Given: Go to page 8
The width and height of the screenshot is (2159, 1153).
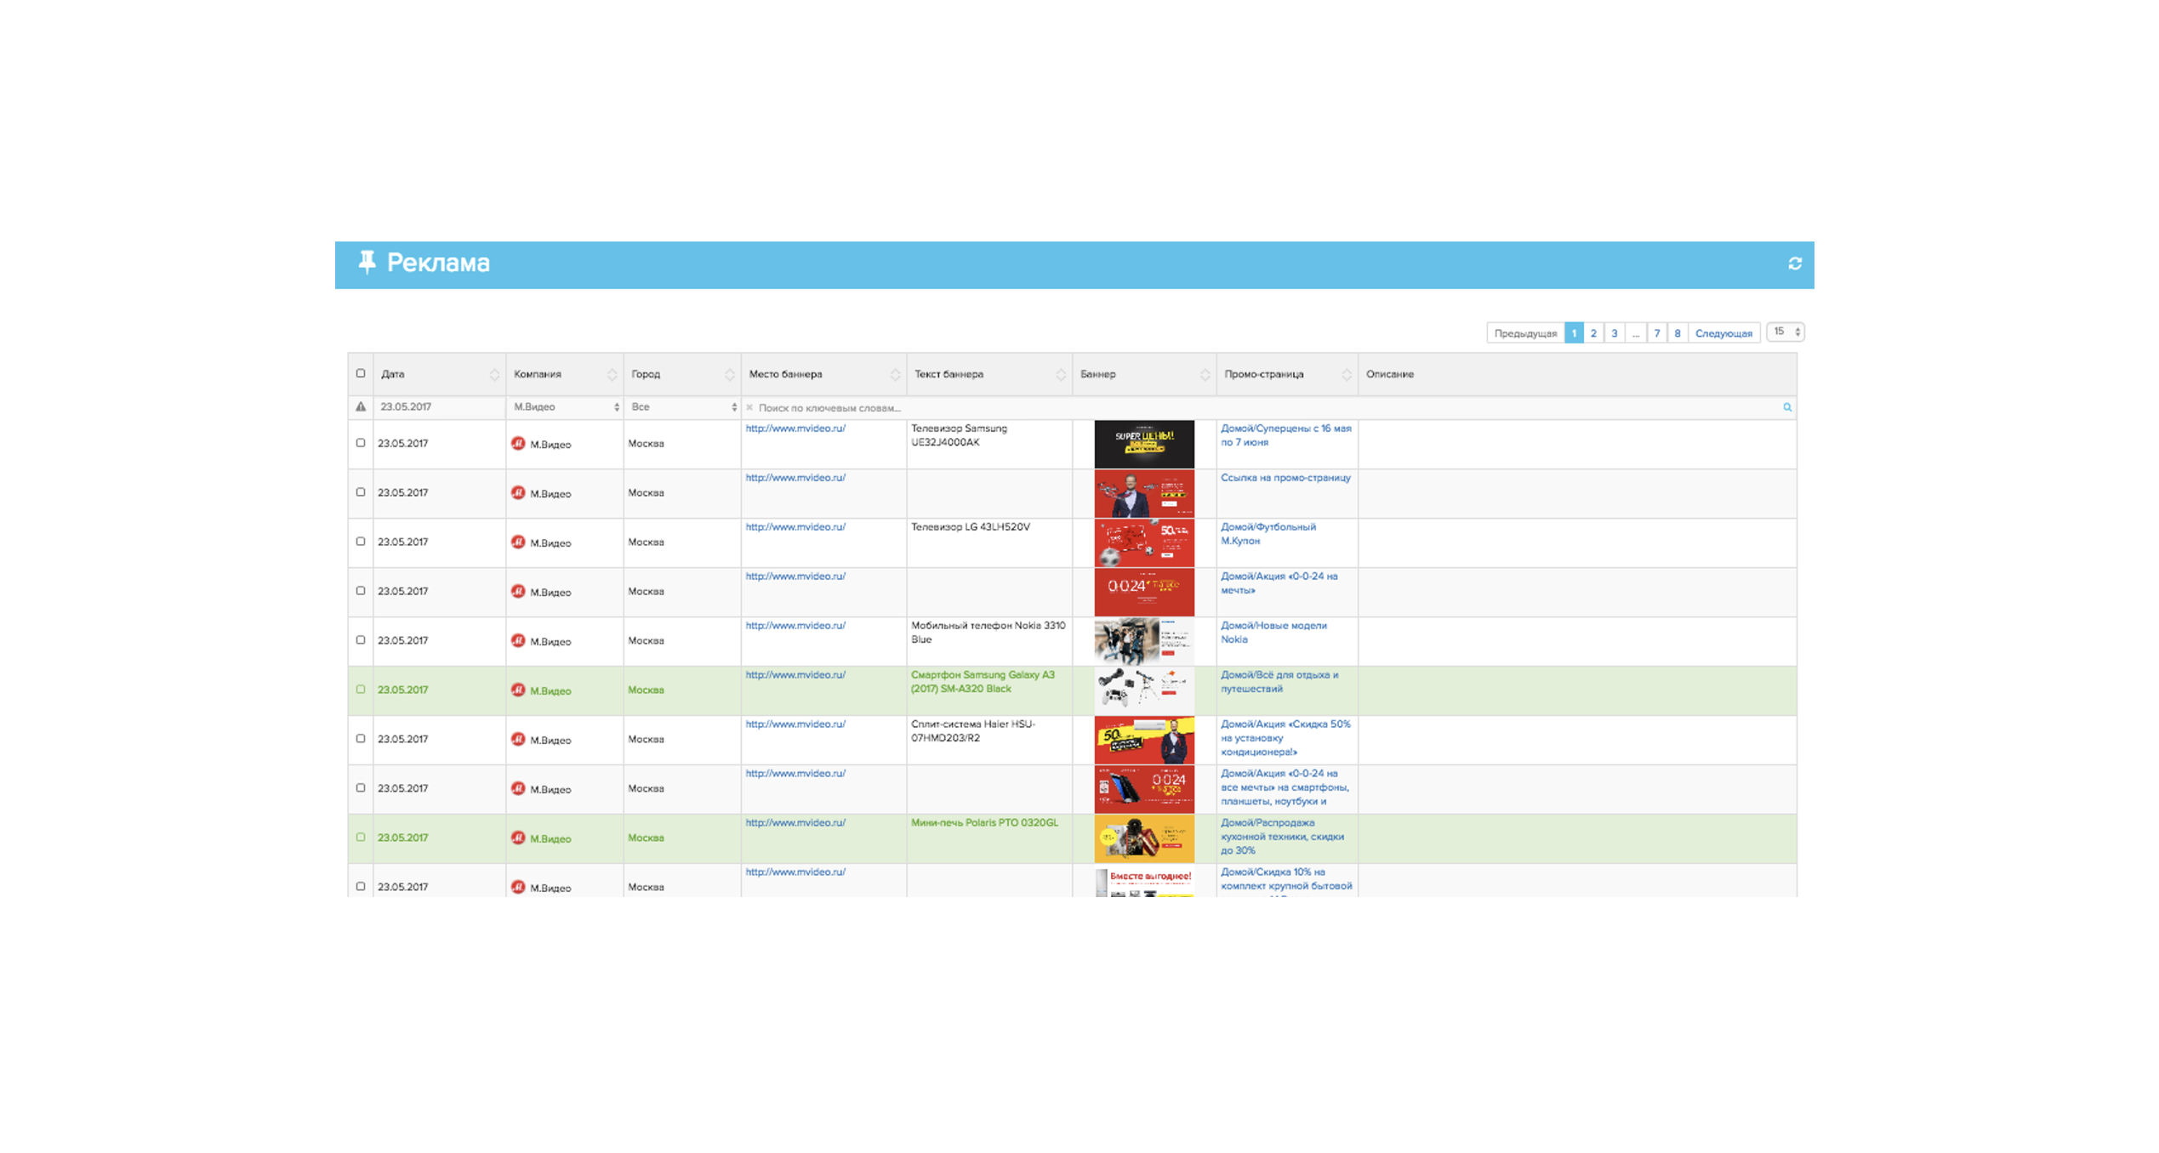Looking at the screenshot, I should pos(1678,333).
